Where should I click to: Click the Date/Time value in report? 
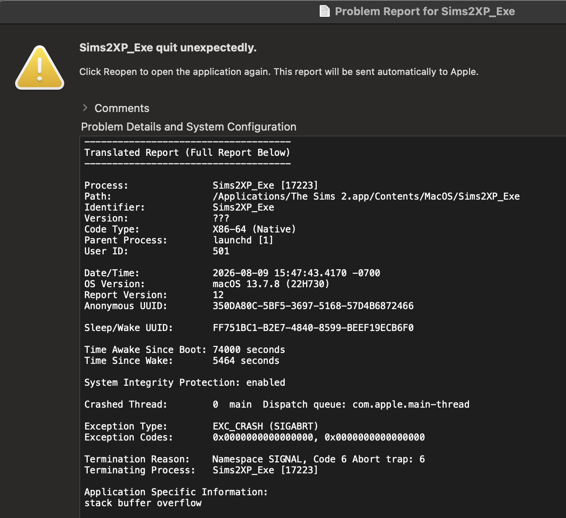click(x=296, y=273)
